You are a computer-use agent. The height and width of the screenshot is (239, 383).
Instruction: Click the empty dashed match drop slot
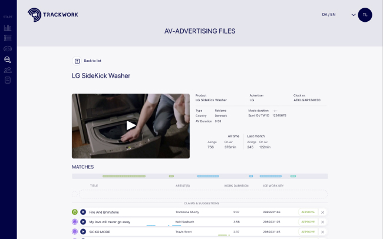click(203, 194)
